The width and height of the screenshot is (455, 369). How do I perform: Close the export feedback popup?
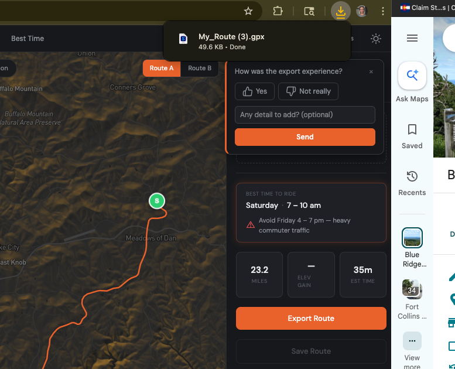point(371,71)
